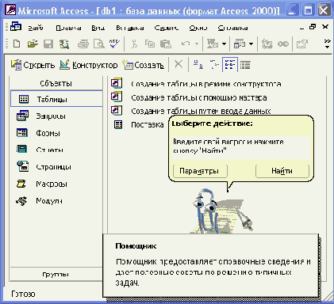Click the Параметры button in balloon
Image resolution: width=334 pixels, height=304 pixels.
[x=200, y=171]
